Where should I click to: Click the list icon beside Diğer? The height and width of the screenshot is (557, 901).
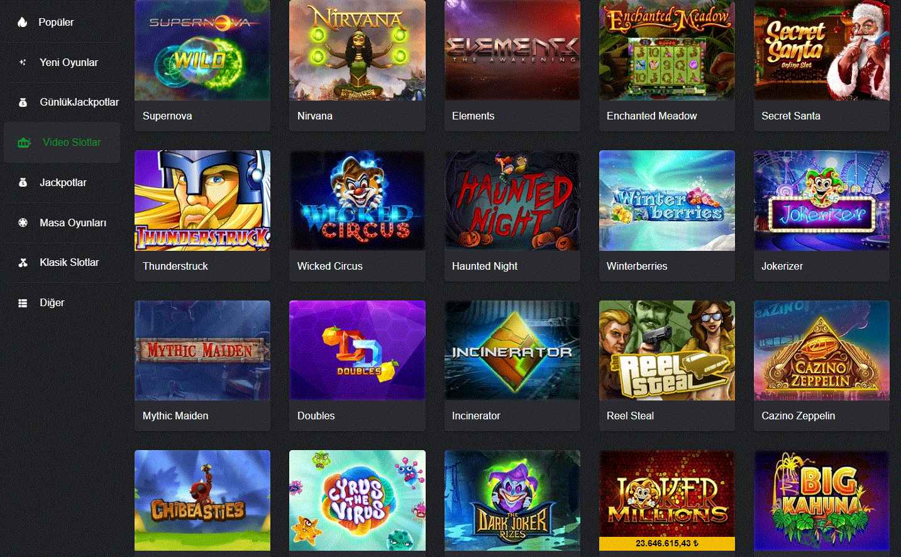click(23, 303)
